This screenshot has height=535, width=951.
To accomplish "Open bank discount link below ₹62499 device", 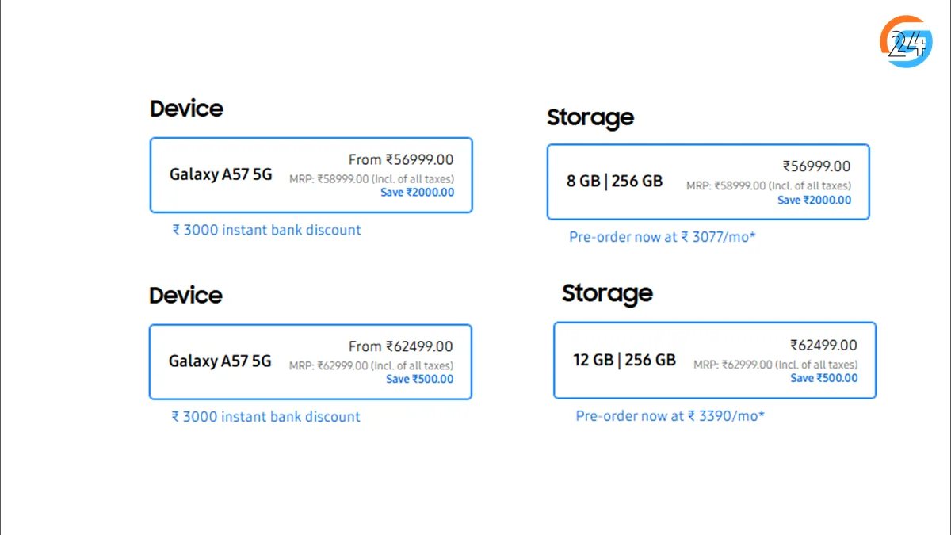I will click(x=265, y=417).
